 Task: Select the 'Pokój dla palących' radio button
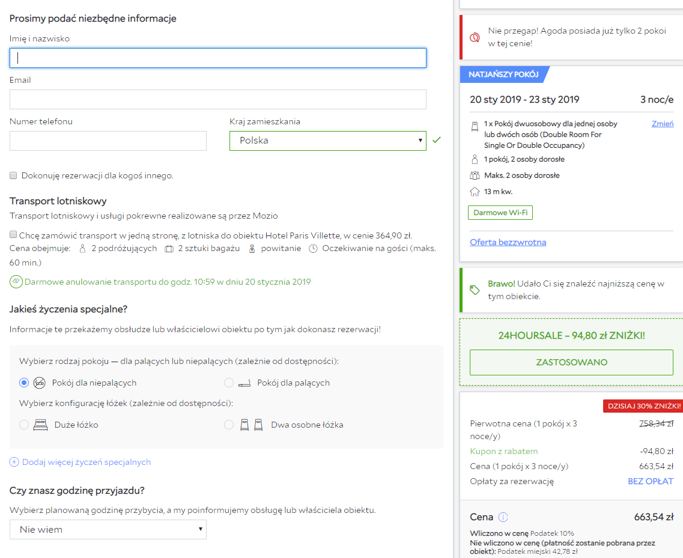[x=229, y=383]
